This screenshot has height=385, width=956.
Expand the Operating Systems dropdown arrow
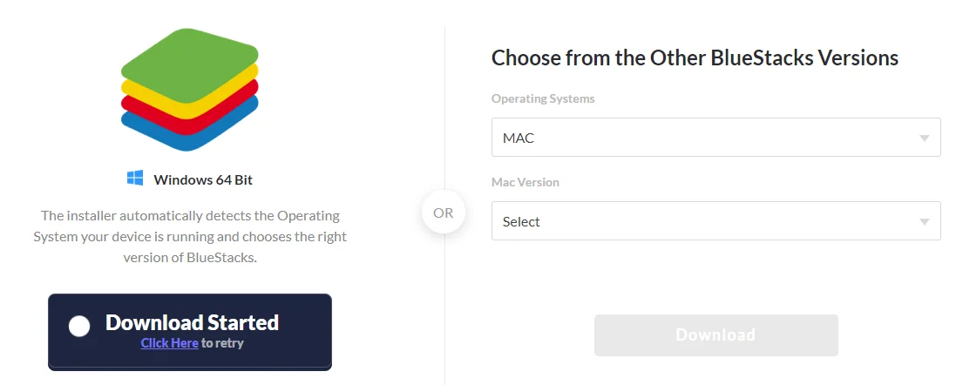tap(924, 138)
